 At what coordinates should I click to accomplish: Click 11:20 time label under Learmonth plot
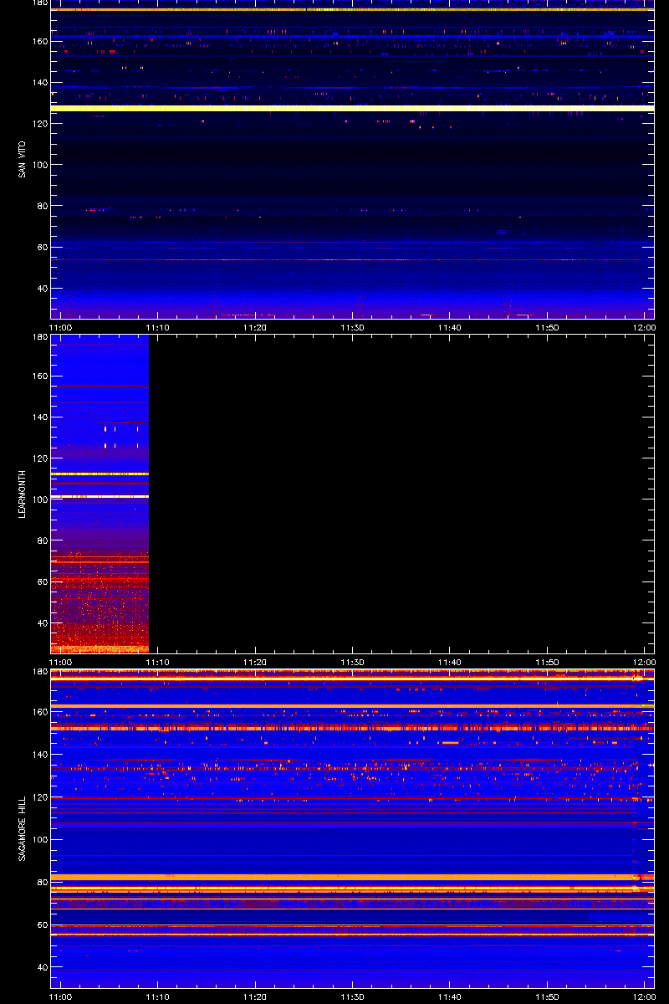coord(255,662)
